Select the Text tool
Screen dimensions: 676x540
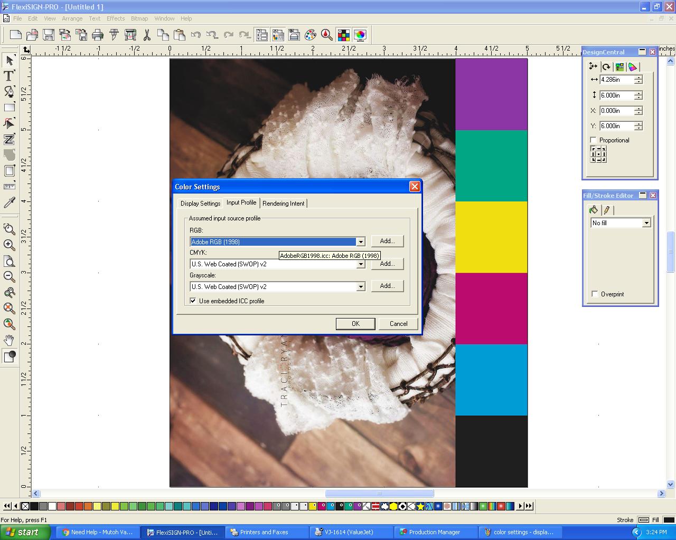[9, 76]
